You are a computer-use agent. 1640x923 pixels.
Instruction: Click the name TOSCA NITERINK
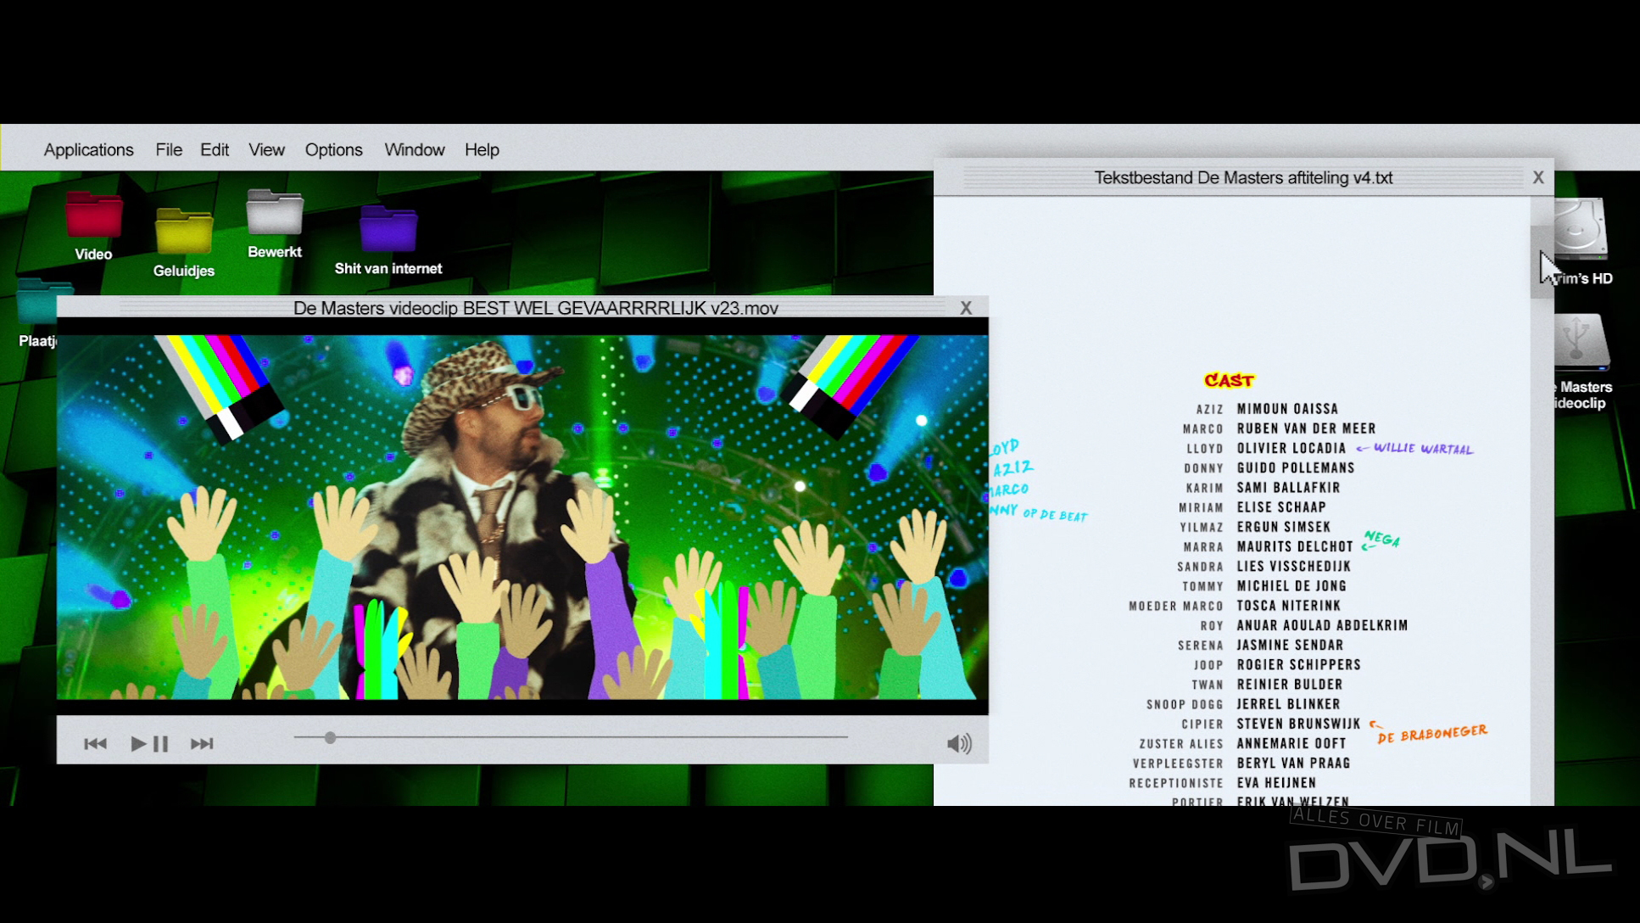(x=1289, y=606)
